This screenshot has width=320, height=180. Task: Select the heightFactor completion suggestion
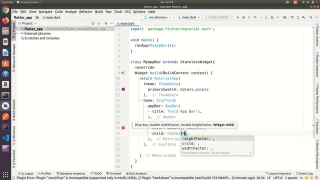tap(217, 138)
